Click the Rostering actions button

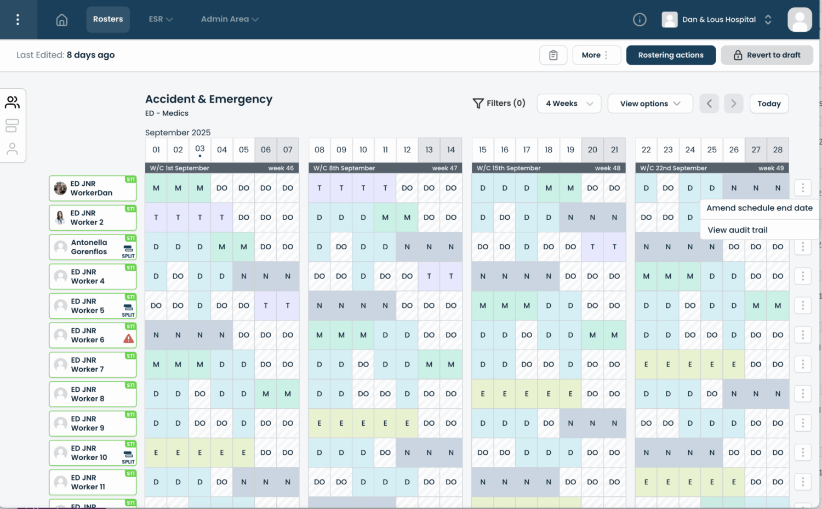(x=671, y=55)
